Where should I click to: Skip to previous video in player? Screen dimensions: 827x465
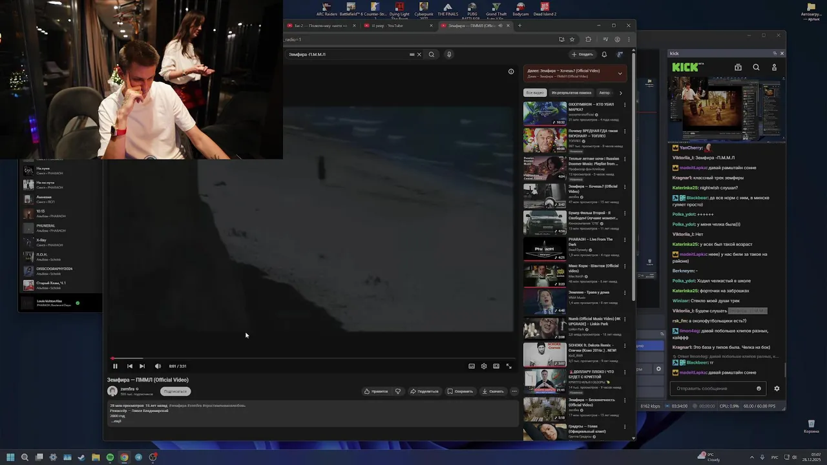(130, 366)
